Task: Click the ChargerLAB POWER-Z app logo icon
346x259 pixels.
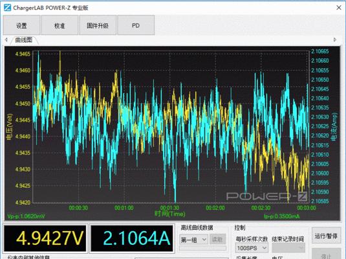Action: point(7,8)
